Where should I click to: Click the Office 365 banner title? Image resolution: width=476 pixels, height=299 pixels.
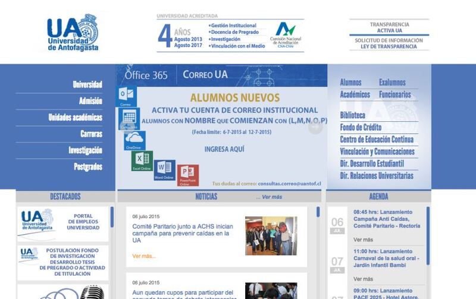(146, 75)
